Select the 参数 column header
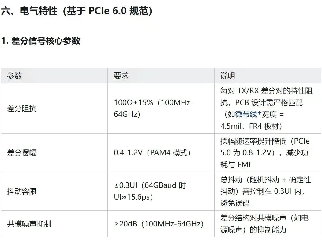The image size is (322, 242). coord(15,76)
